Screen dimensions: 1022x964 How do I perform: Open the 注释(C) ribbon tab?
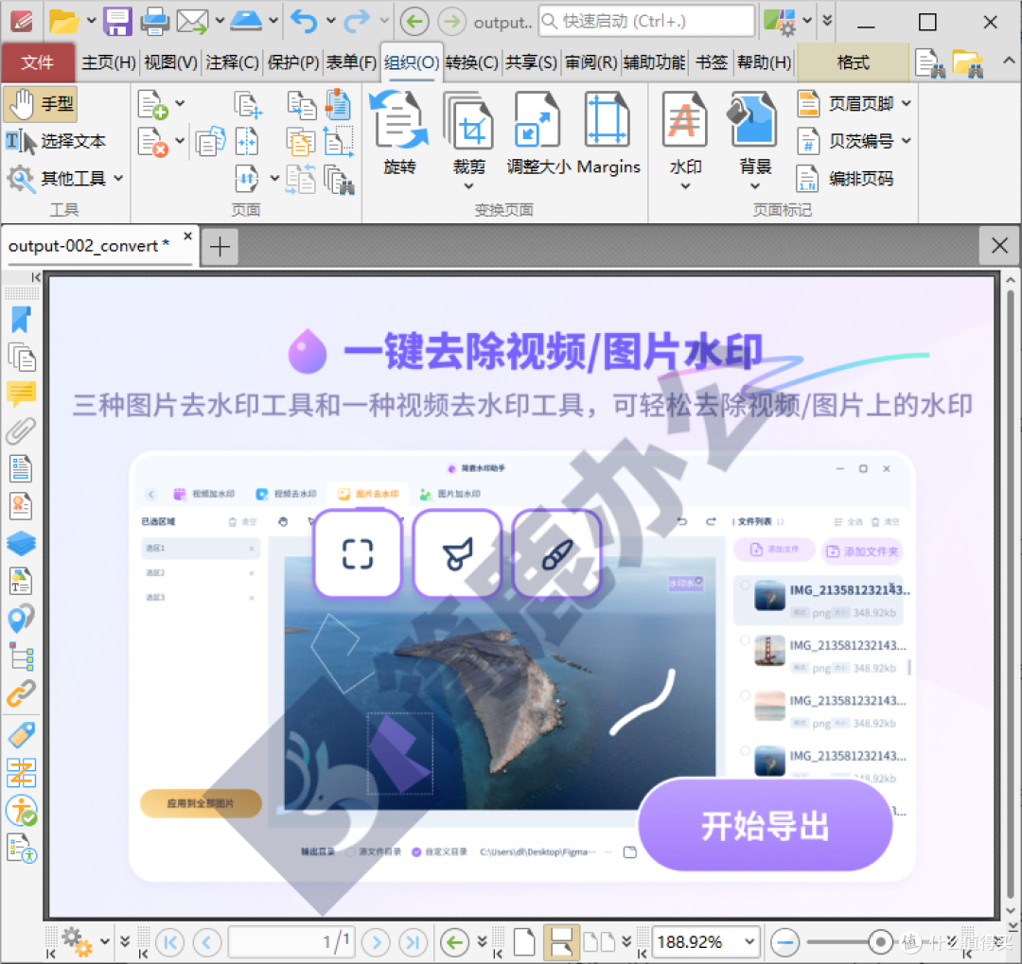232,62
